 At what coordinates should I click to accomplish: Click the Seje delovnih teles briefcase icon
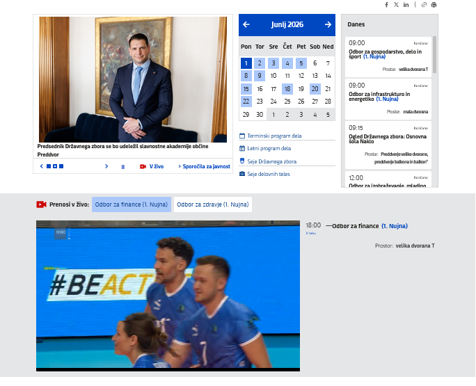click(x=242, y=174)
